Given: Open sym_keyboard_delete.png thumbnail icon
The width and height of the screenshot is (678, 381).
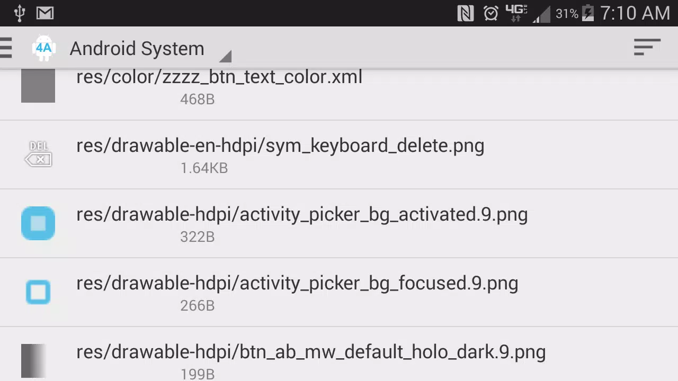Looking at the screenshot, I should (x=38, y=154).
